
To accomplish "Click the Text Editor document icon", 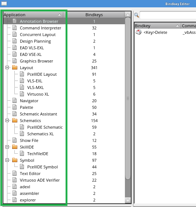I will (14, 174).
